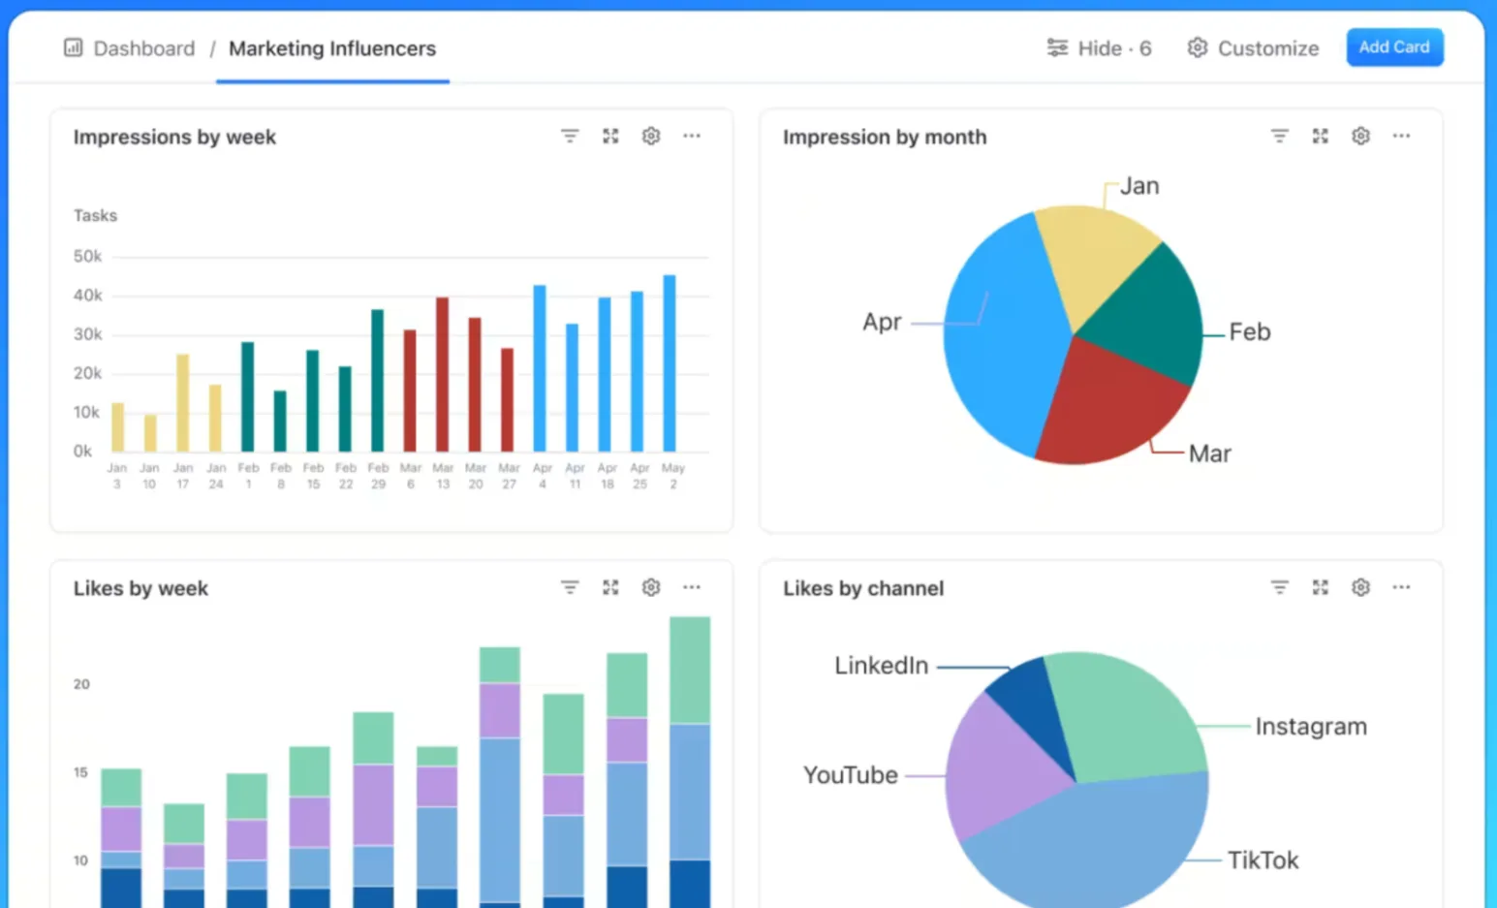Image resolution: width=1497 pixels, height=908 pixels.
Task: Open filter toggle on Likes by week card
Action: [569, 586]
